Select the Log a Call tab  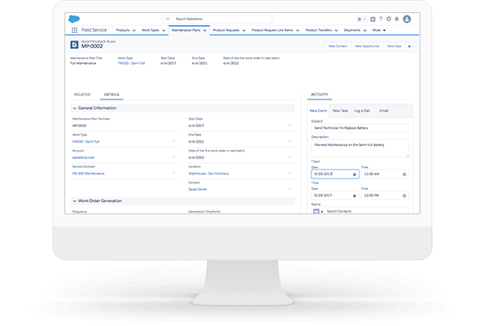point(363,109)
